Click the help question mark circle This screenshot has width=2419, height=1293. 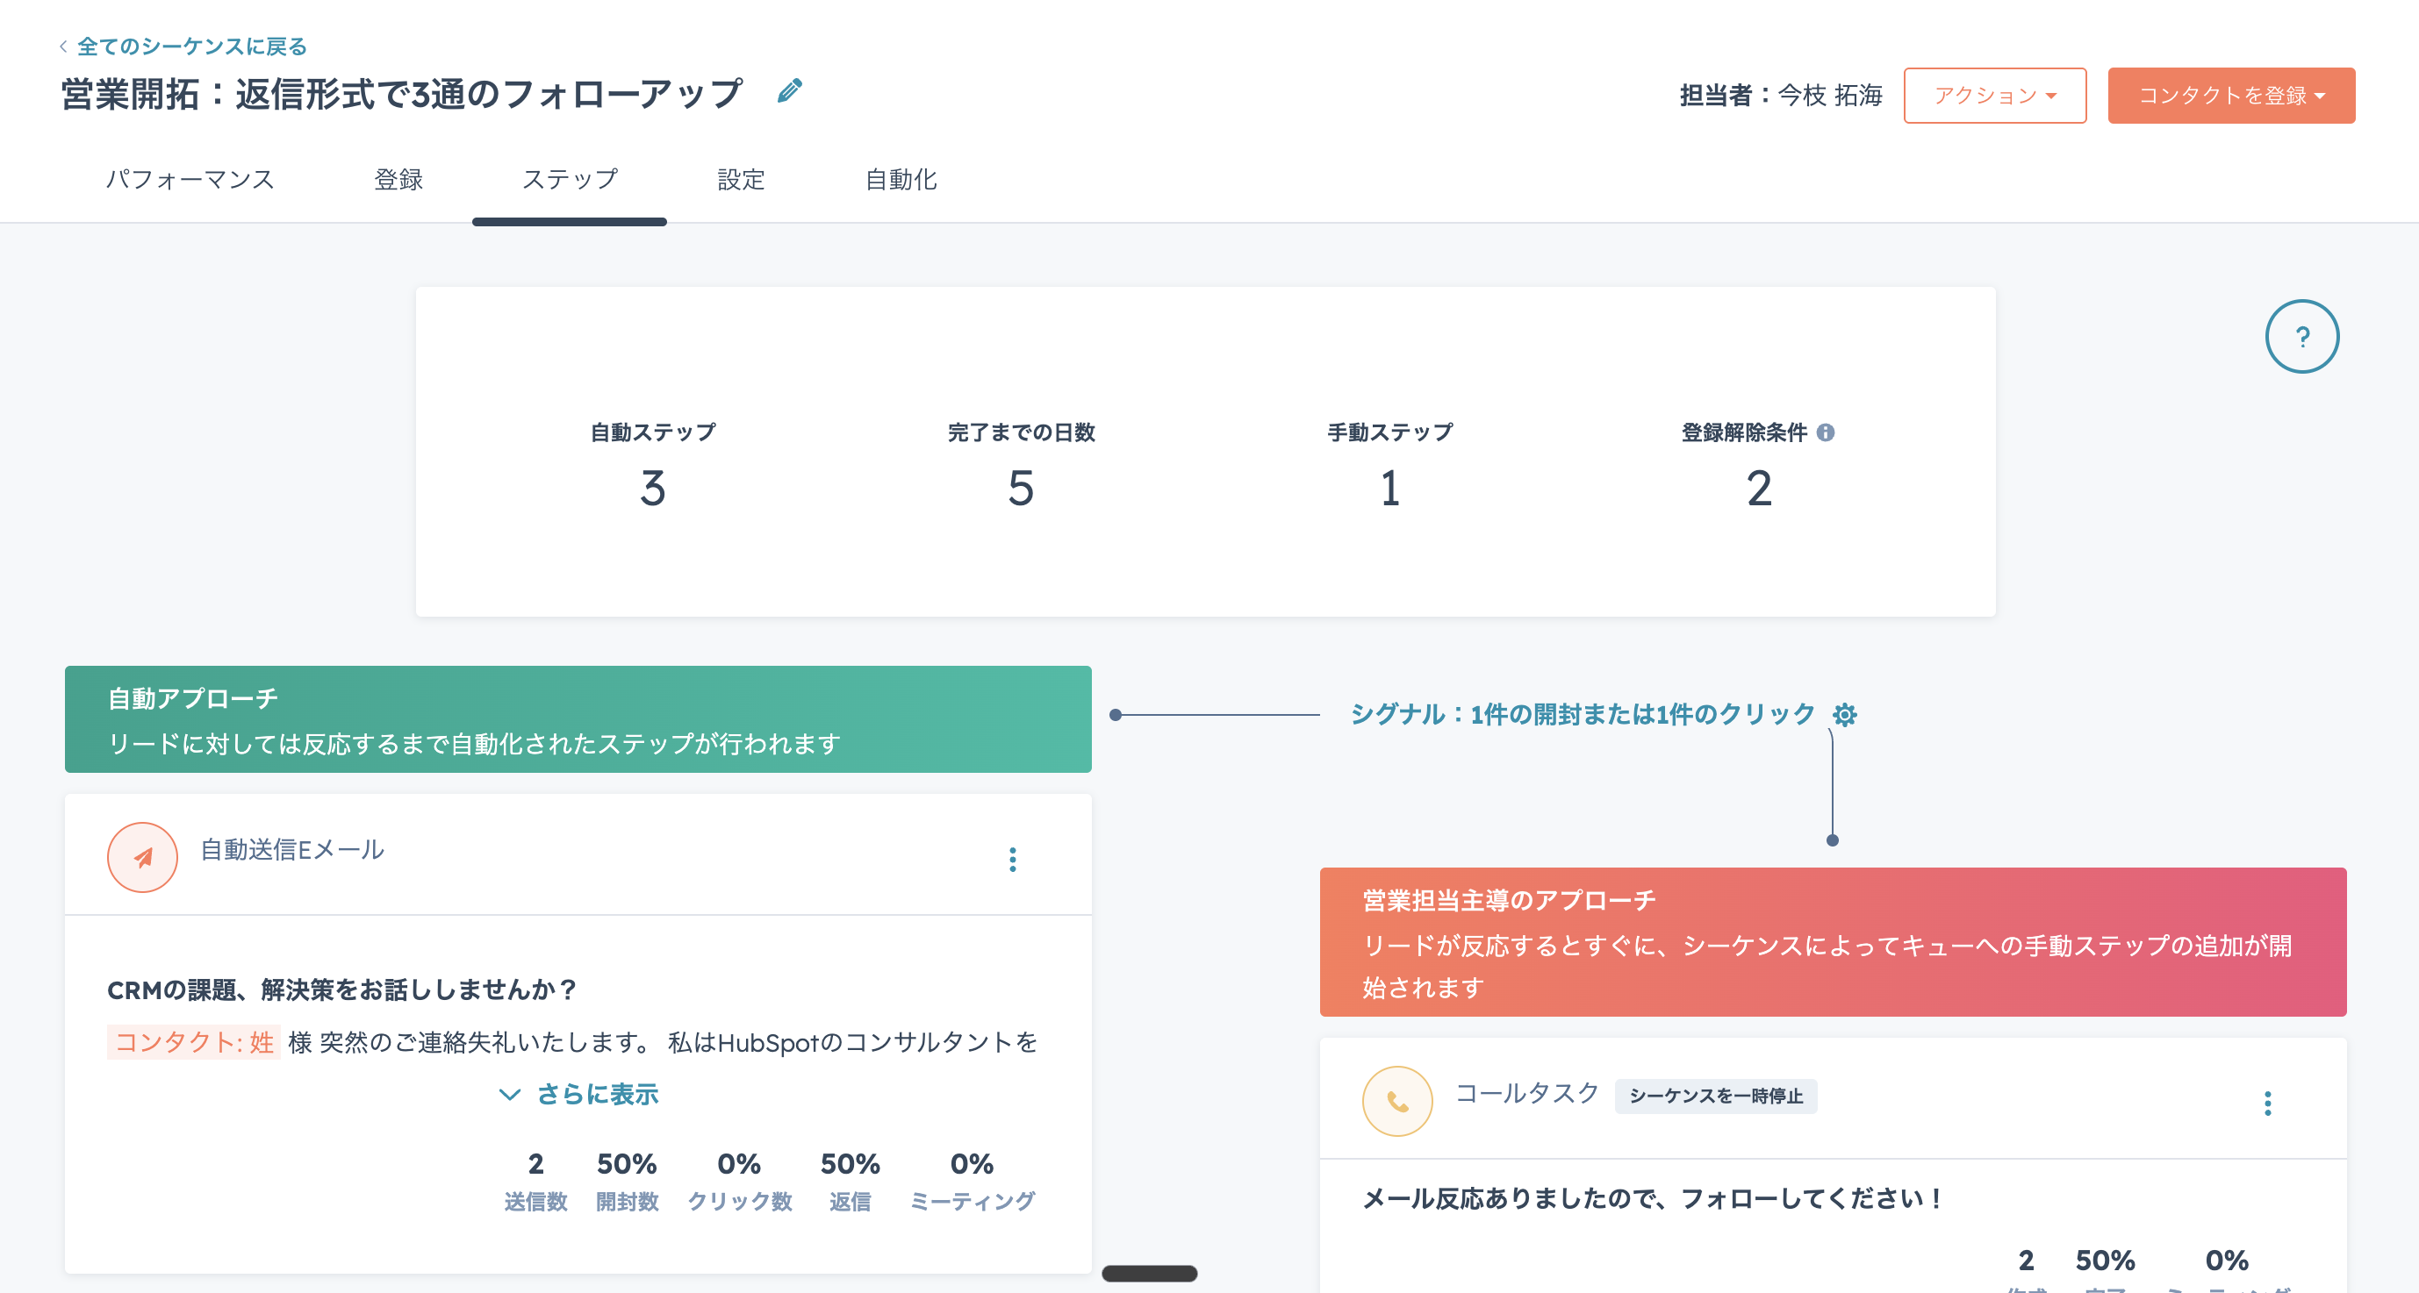[2301, 337]
